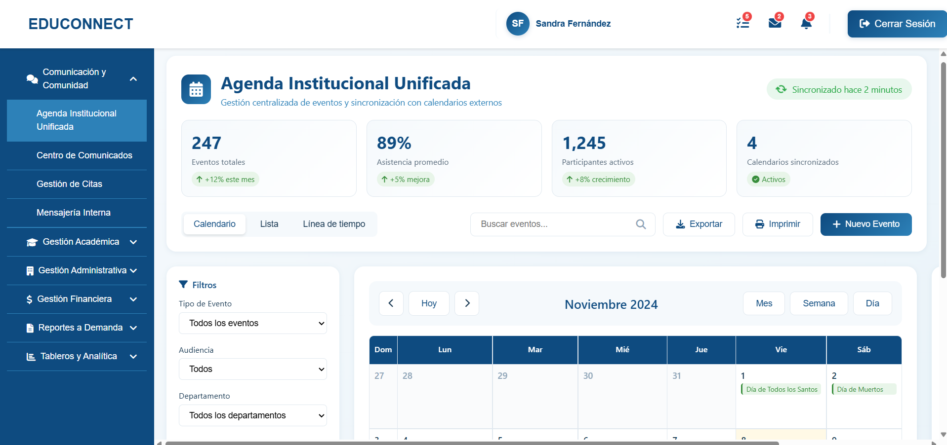Screen dimensions: 947x445
Task: Click the sync status icon showing Sincronizado hace 2 minutos
Action: [781, 89]
